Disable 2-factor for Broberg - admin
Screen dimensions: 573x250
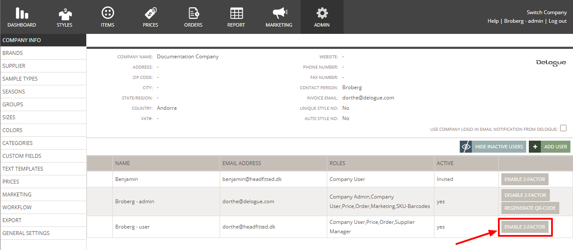(525, 195)
